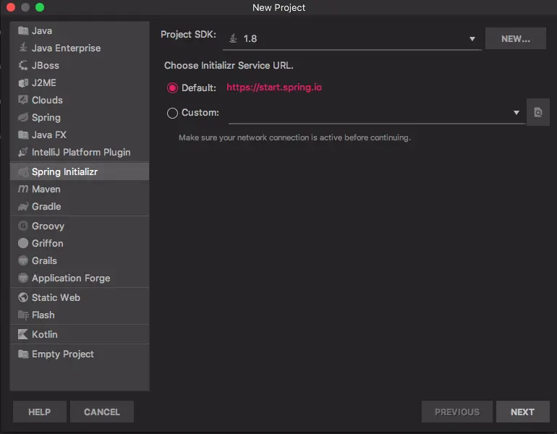This screenshot has width=557, height=434.
Task: Click the Java folder icon
Action: 23,31
